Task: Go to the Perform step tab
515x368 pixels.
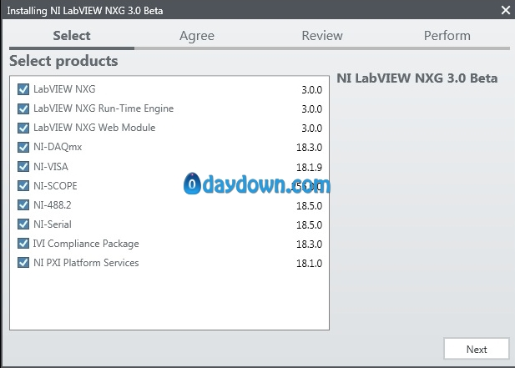Action: (x=447, y=35)
